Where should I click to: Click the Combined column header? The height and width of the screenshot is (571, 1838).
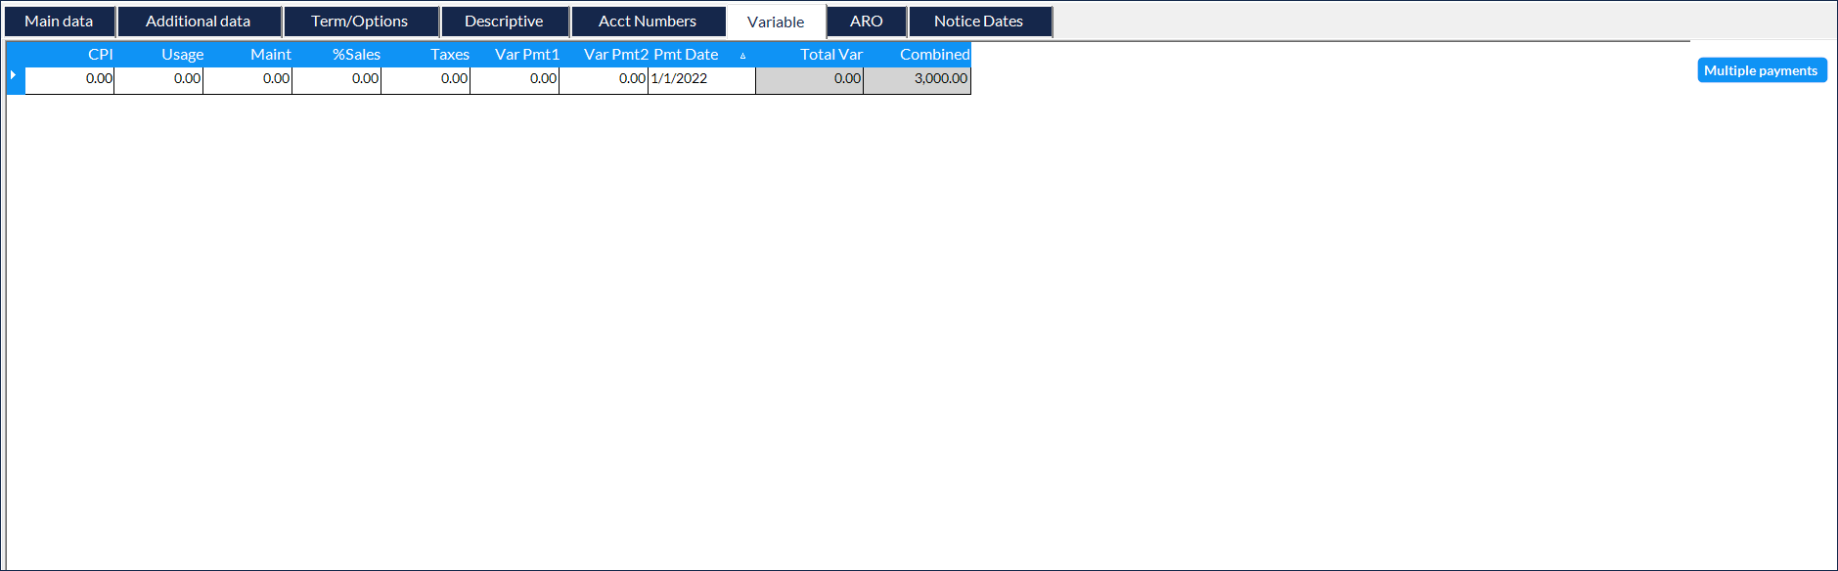[918, 55]
